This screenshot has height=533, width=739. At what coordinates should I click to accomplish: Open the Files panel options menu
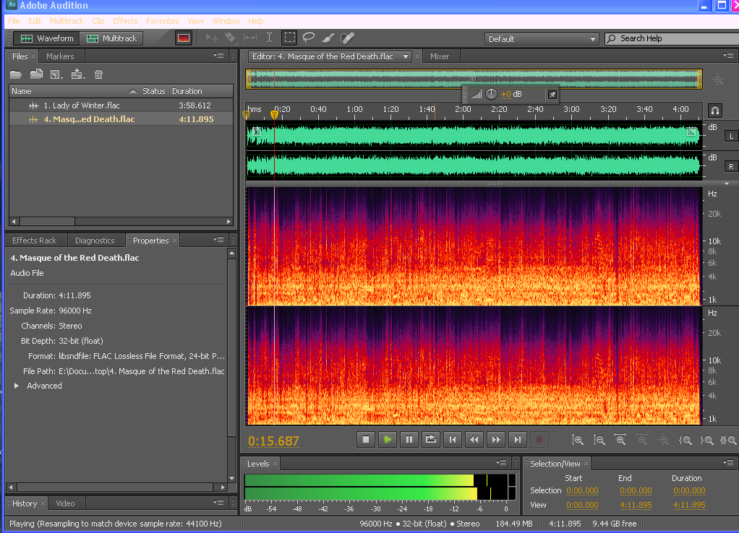point(218,56)
